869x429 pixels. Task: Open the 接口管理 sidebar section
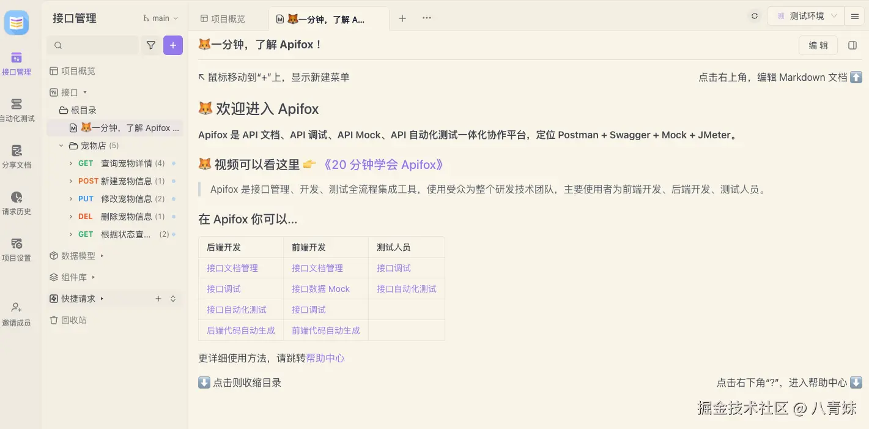17,64
